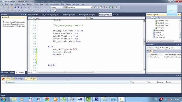The height and width of the screenshot is (102, 182).
Task: Select frm_main.vb in Solution Explorer
Action: point(160,37)
